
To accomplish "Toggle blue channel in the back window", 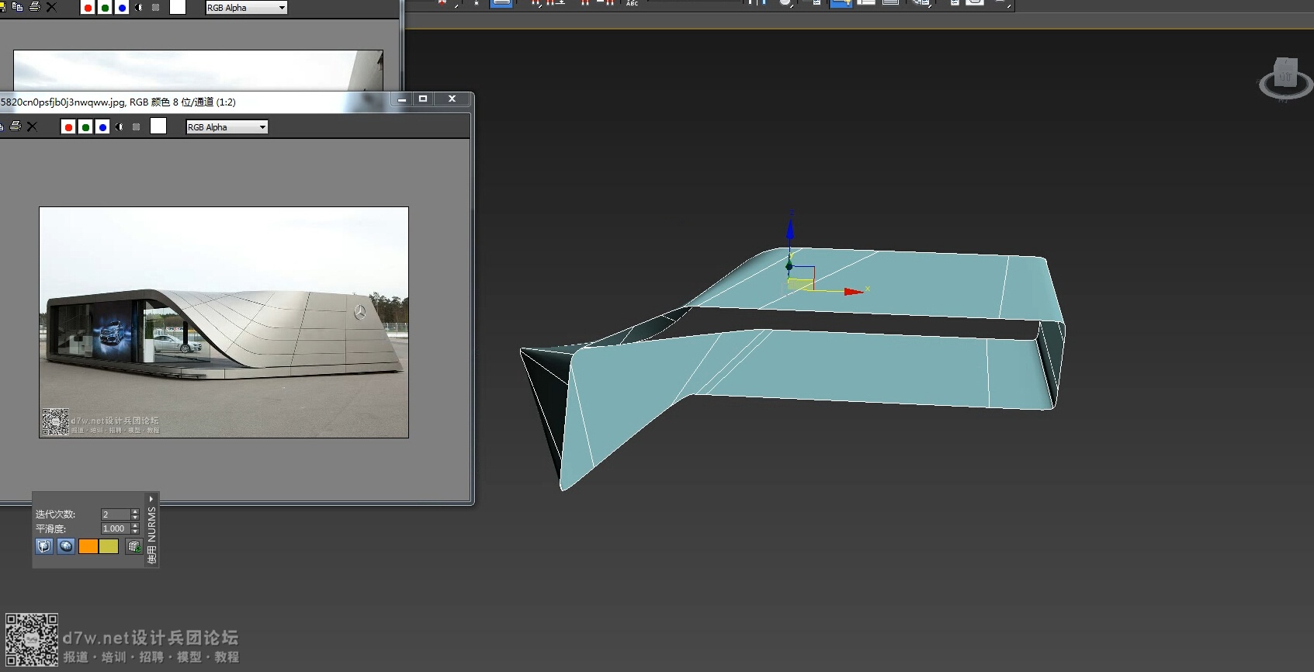I will 122,8.
